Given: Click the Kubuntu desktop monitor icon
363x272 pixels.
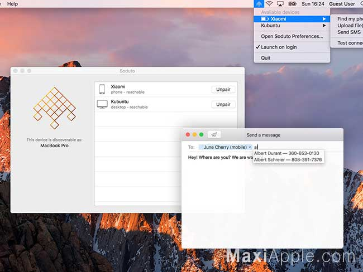Looking at the screenshot, I should click(x=102, y=104).
